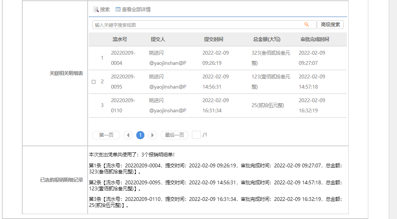
Task: Open 高级搜索 advanced search
Action: click(x=330, y=25)
